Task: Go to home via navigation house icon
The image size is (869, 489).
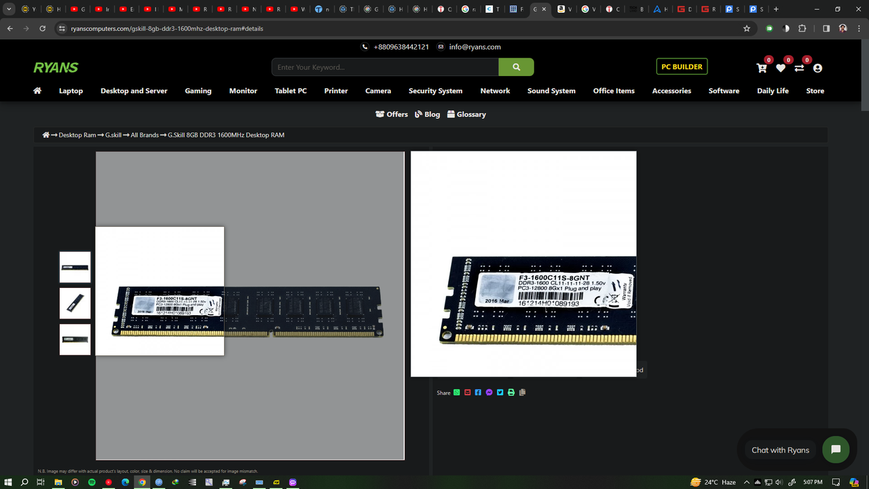Action: point(37,90)
